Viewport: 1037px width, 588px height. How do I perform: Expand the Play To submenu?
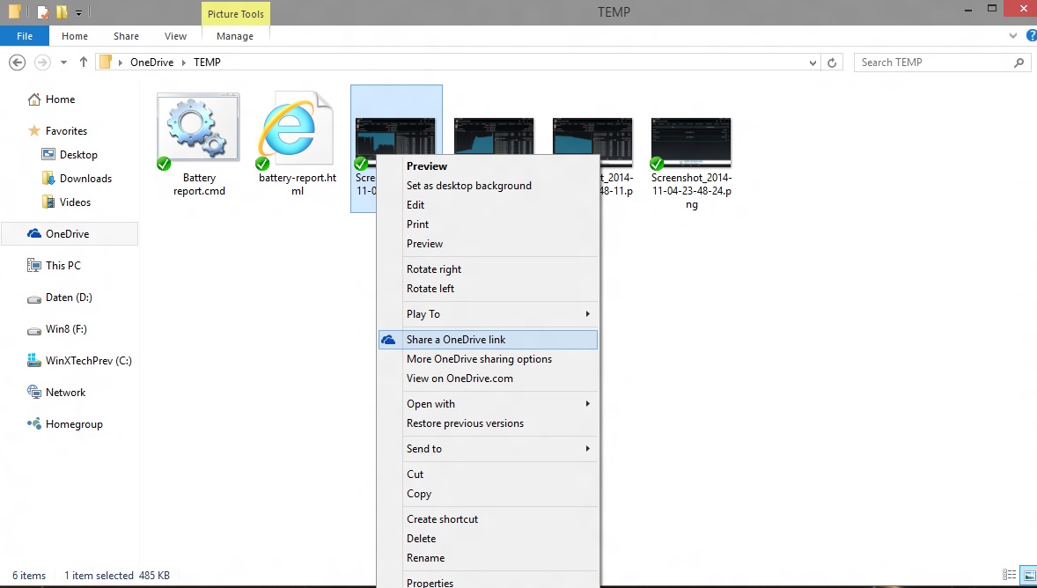point(488,314)
